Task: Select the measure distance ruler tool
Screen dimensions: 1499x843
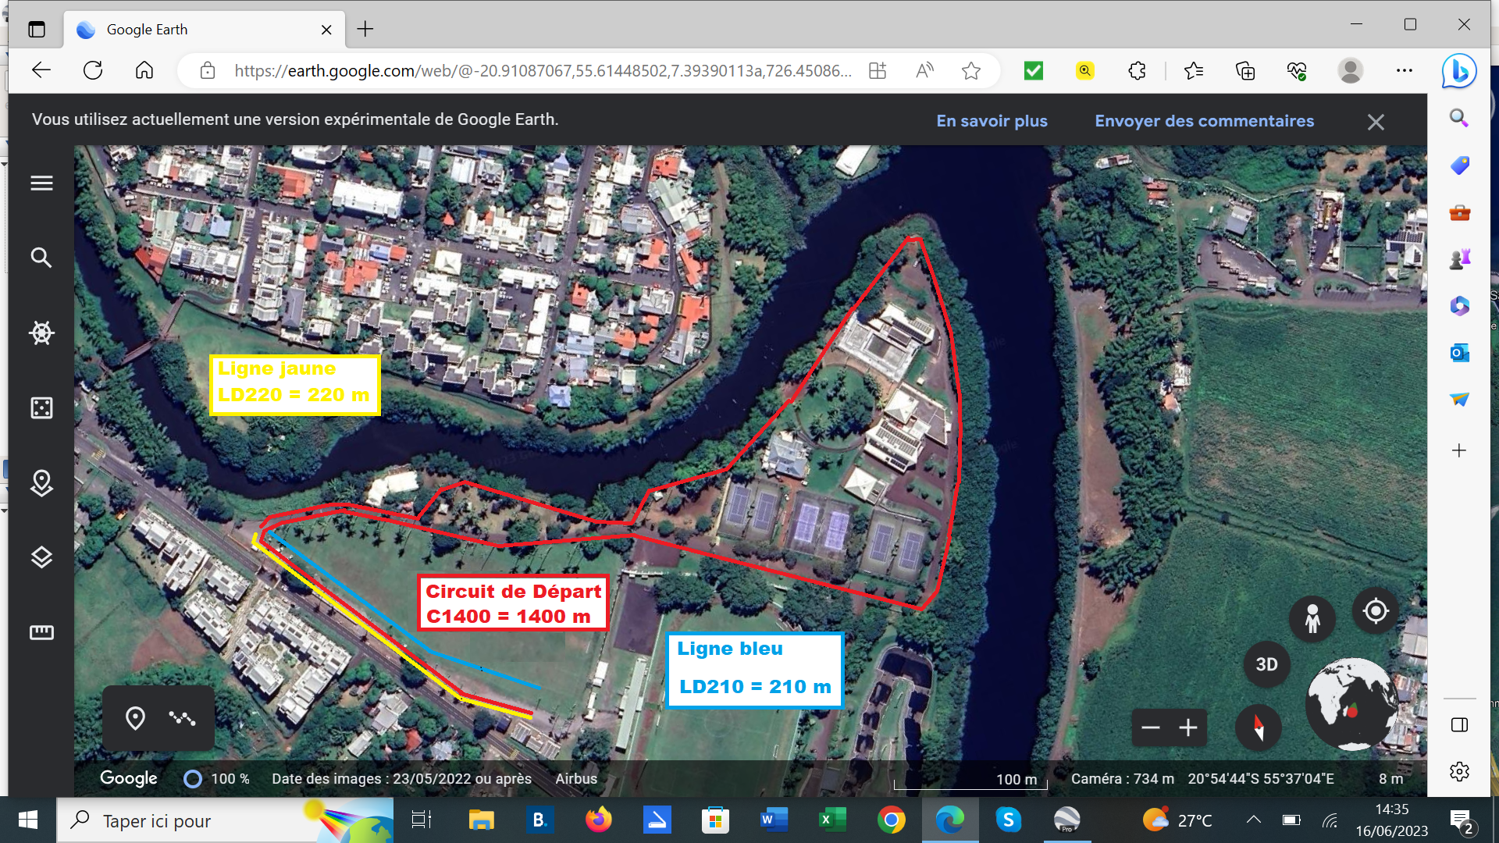Action: [x=41, y=632]
